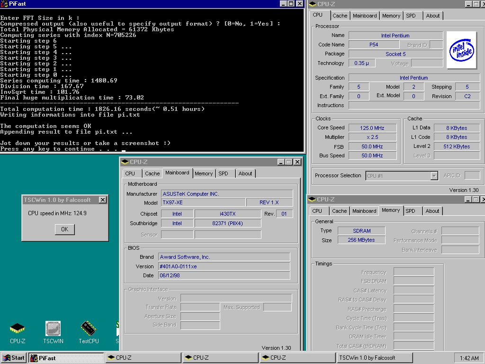Minimize the Mainboard CPU-Z window

coord(281,162)
